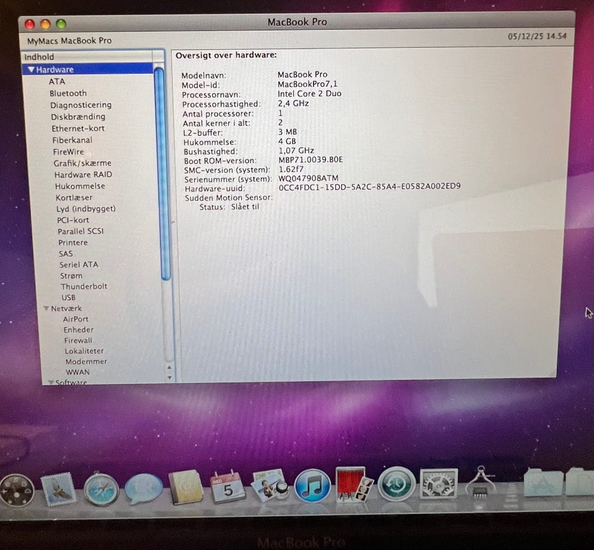Select Diagnosticering in the sidebar
This screenshot has width=594, height=550.
(x=80, y=105)
